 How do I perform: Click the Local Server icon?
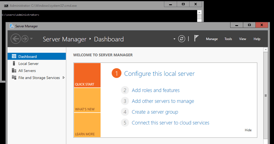pyautogui.click(x=14, y=64)
